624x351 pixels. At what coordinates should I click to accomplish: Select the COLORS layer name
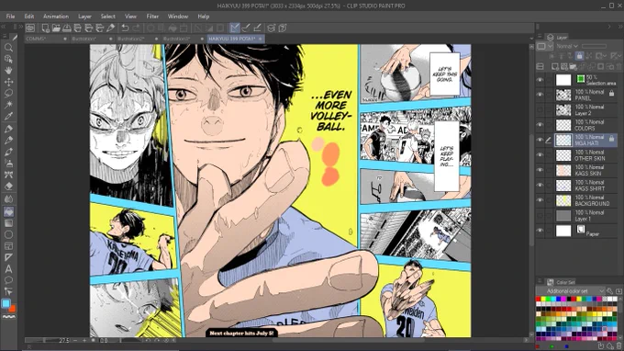click(585, 129)
